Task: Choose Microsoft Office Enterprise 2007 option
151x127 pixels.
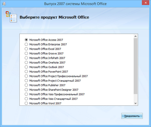Action: [x=26, y=44]
